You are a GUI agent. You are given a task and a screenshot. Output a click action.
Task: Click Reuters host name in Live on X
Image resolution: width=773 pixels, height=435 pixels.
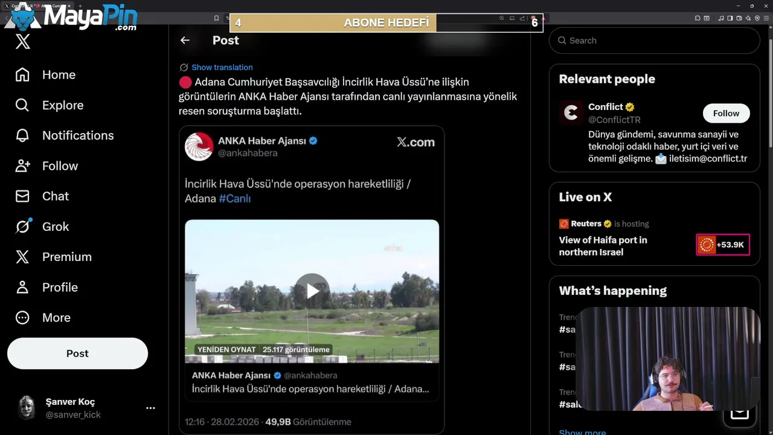tap(586, 224)
